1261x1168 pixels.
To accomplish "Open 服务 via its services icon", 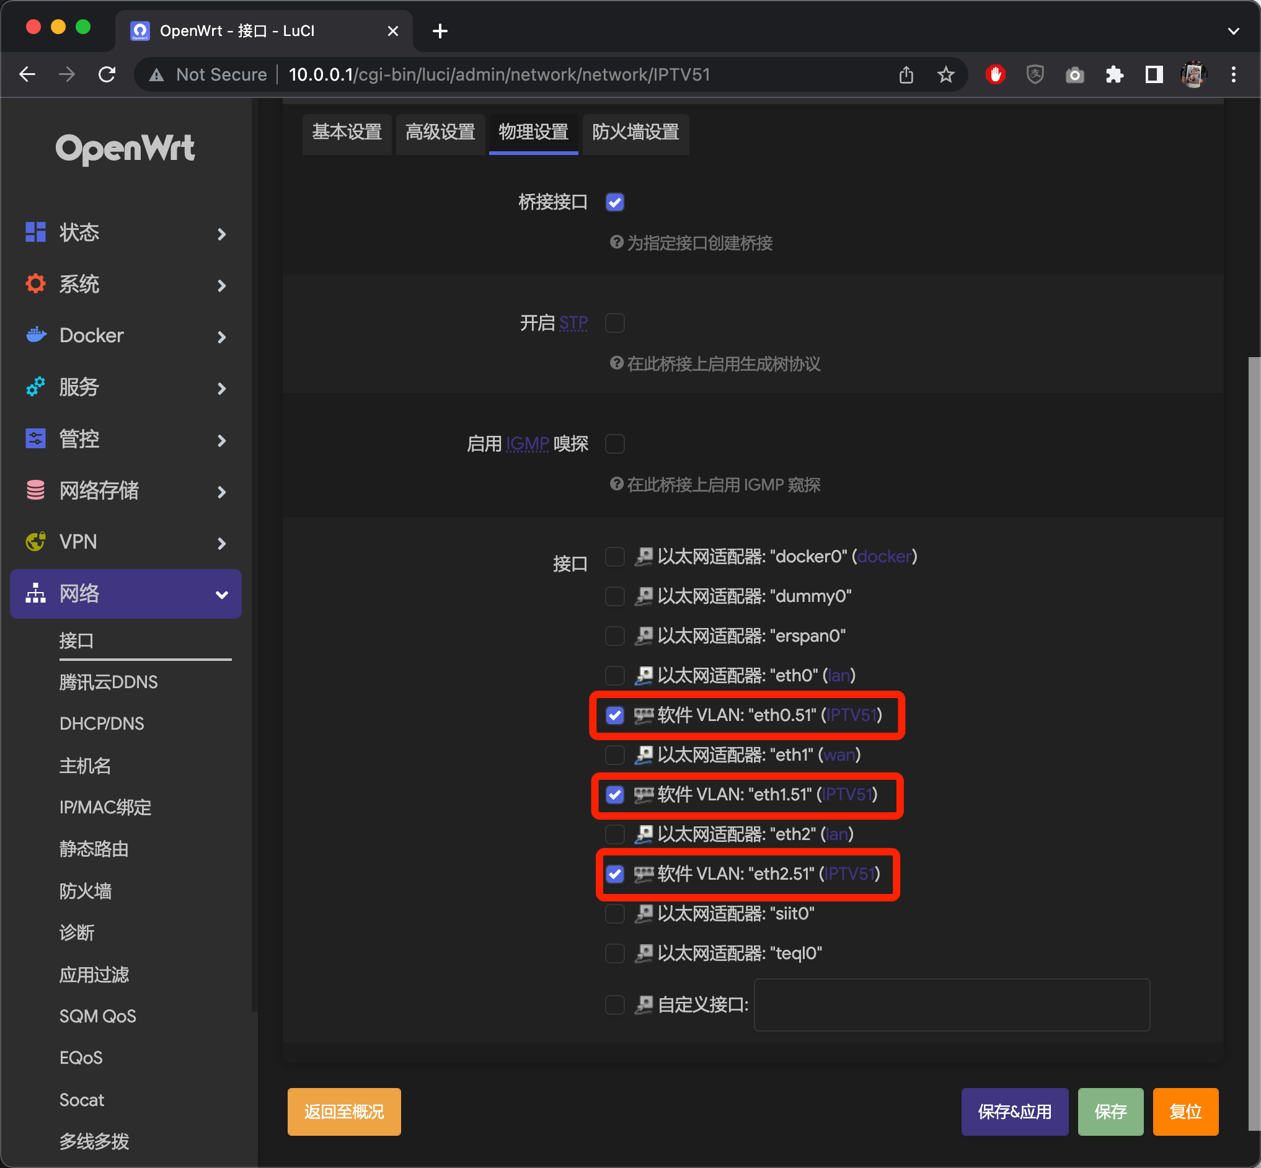I will tap(35, 387).
